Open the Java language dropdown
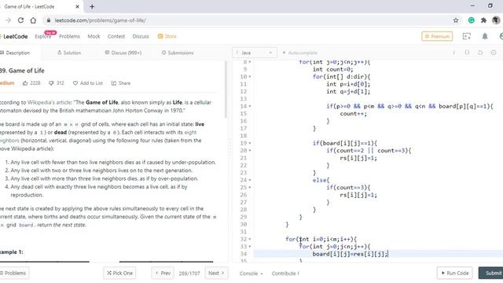The height and width of the screenshot is (283, 503). point(254,53)
